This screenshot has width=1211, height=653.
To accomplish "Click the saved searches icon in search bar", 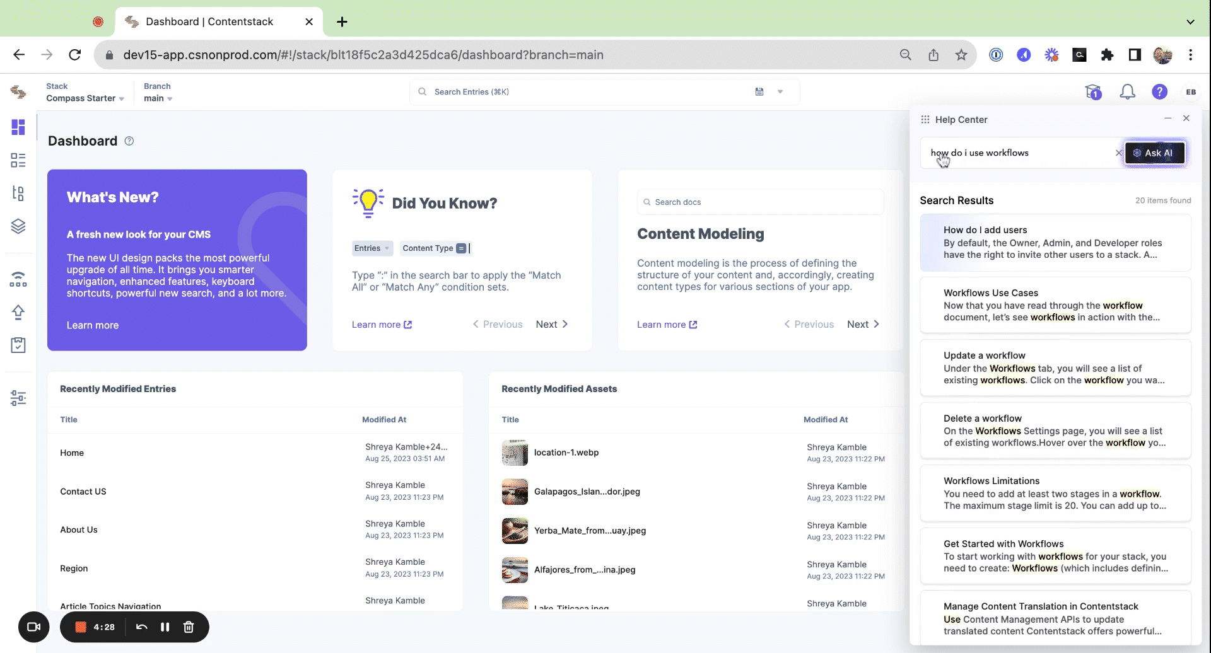I will click(759, 91).
